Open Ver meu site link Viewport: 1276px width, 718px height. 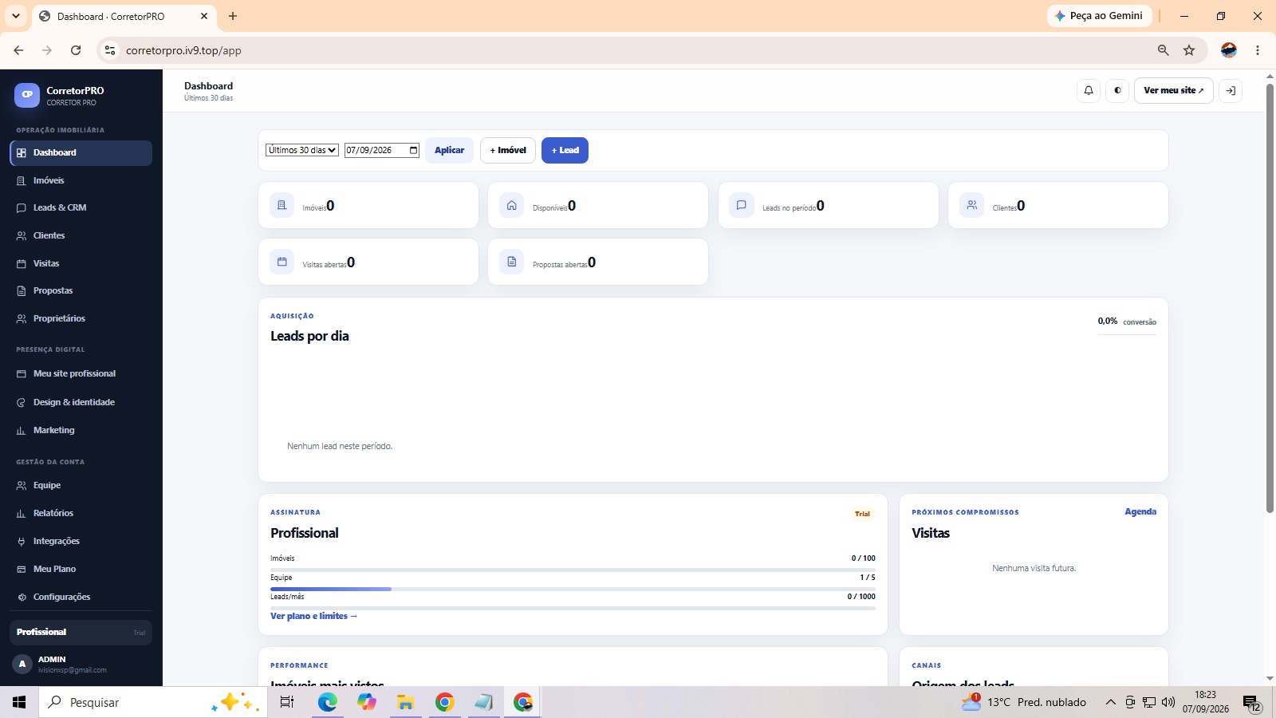tap(1174, 90)
